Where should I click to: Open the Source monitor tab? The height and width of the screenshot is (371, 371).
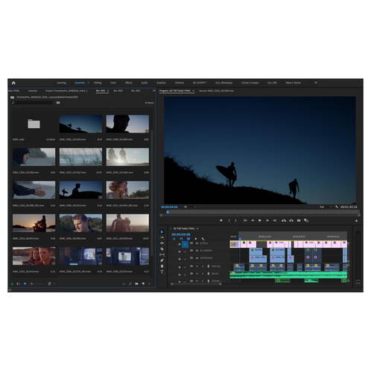pos(216,91)
